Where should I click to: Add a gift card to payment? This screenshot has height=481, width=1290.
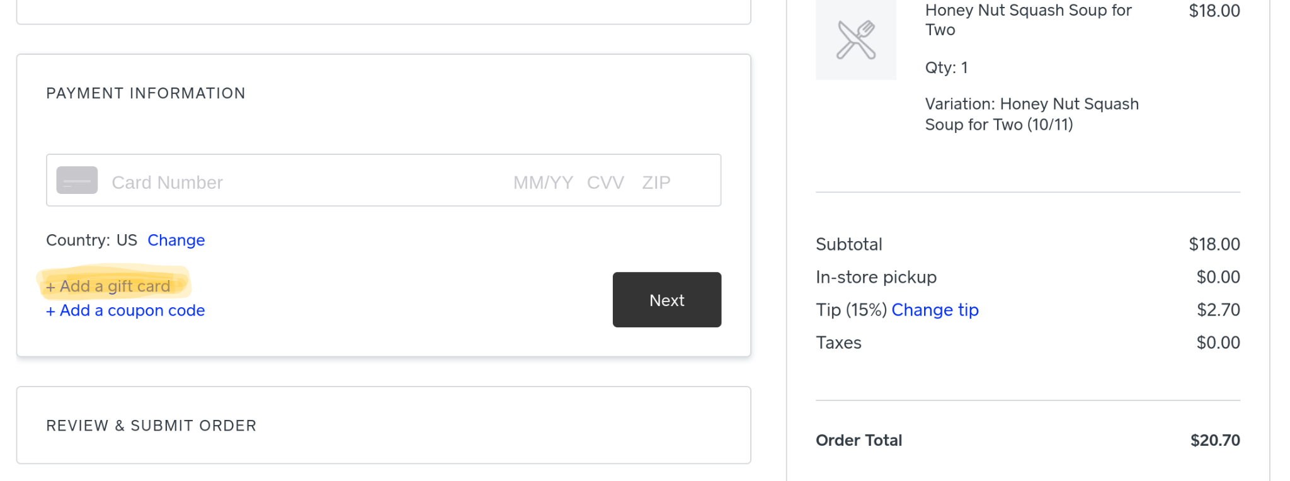pyautogui.click(x=108, y=286)
